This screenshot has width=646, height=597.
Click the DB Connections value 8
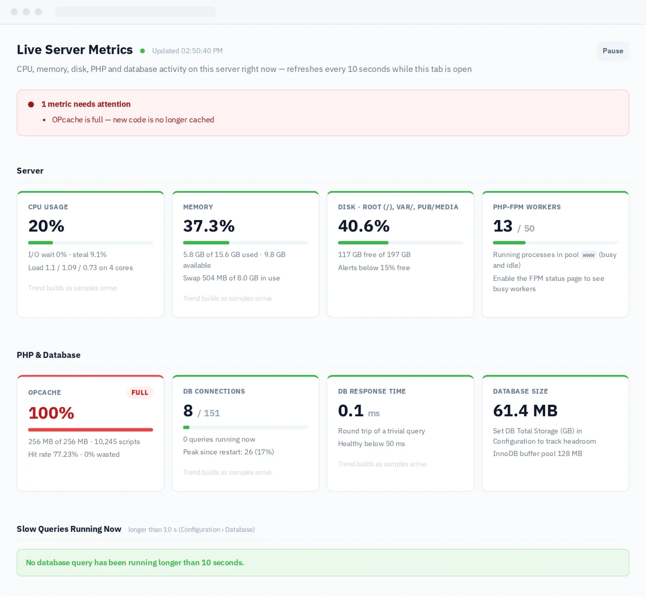(x=188, y=411)
